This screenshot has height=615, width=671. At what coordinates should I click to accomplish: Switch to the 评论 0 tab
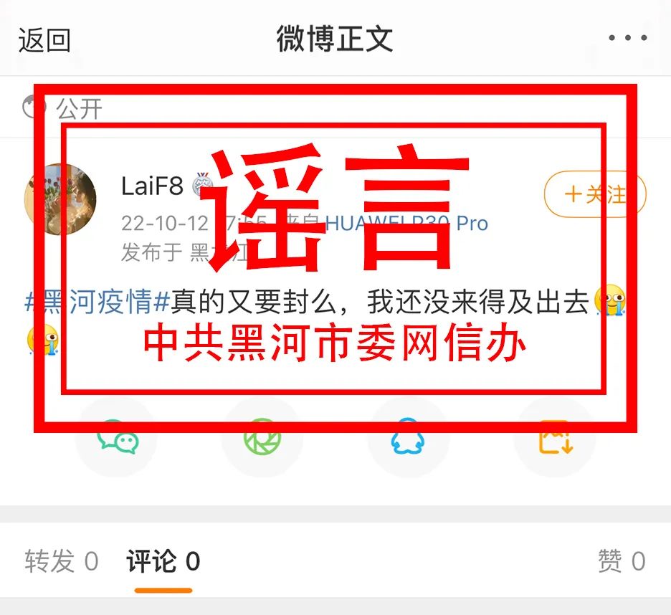(163, 561)
